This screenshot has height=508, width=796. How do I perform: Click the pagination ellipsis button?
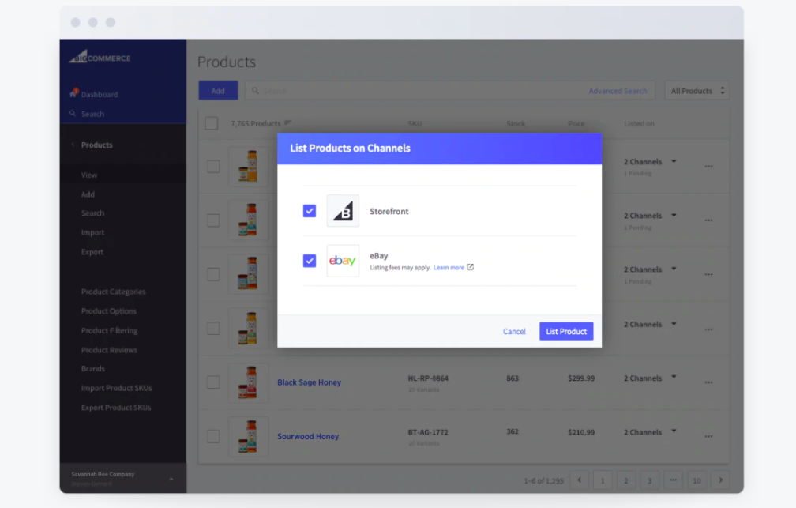coord(673,480)
